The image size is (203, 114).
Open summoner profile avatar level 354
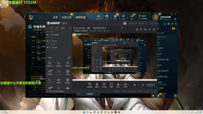point(156,17)
